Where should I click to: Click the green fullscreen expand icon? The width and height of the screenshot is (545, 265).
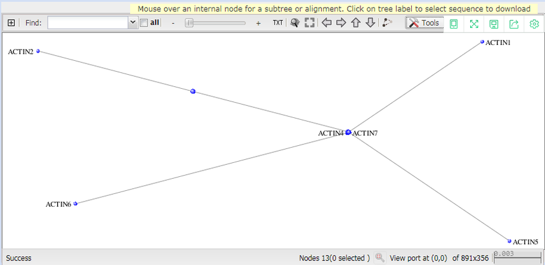pyautogui.click(x=473, y=23)
